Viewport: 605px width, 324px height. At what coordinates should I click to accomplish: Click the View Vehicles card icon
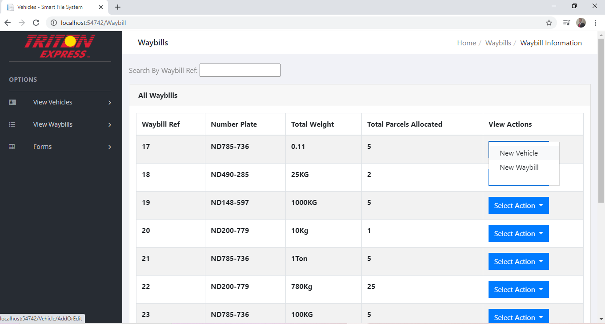(x=12, y=102)
